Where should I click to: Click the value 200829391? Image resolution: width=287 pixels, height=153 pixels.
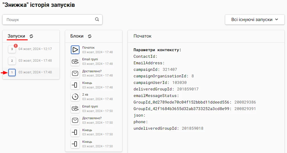click(x=245, y=109)
